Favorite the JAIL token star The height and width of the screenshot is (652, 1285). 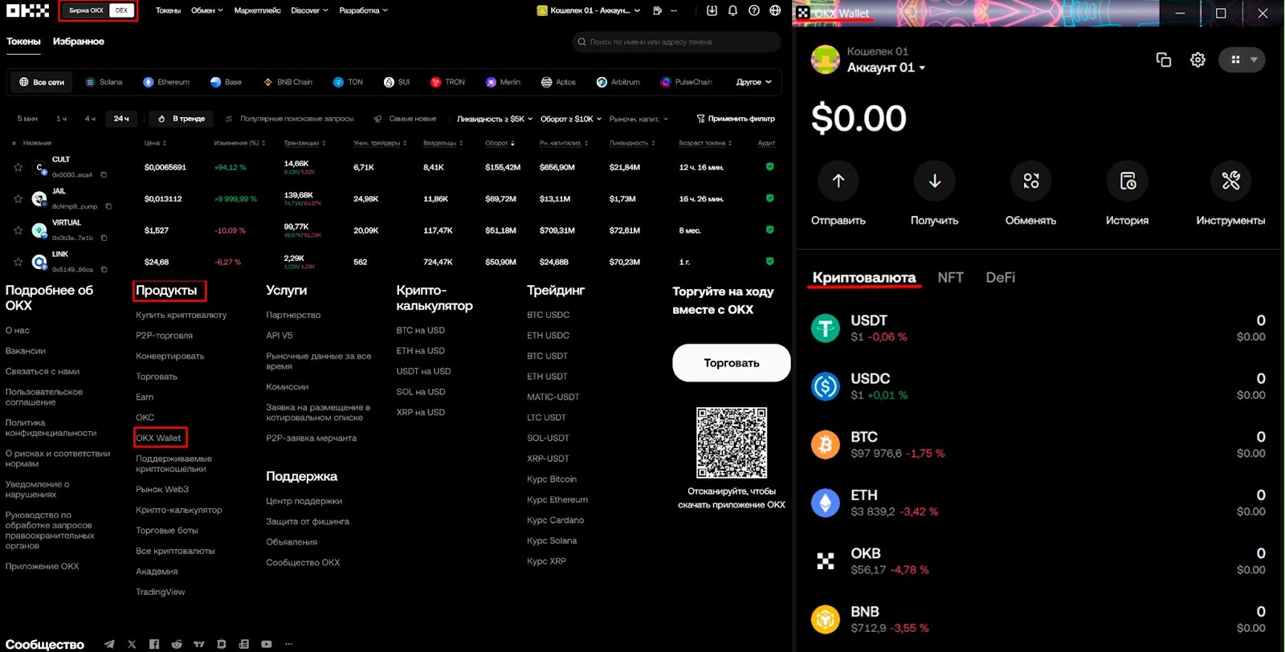18,198
